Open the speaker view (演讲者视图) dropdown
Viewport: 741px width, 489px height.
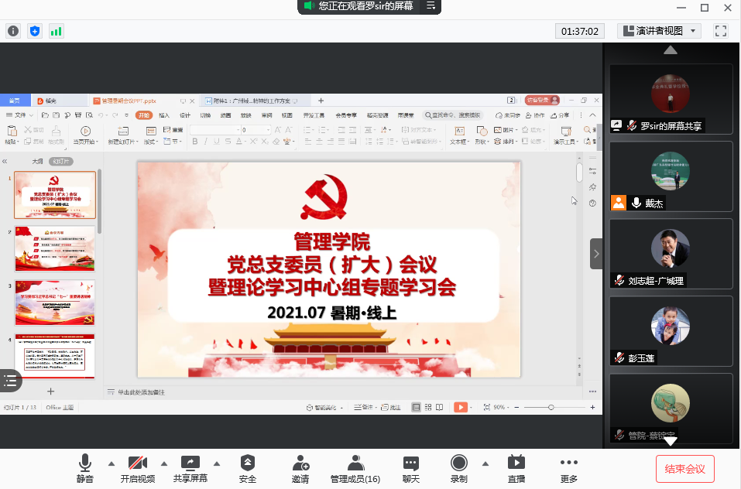tap(659, 31)
